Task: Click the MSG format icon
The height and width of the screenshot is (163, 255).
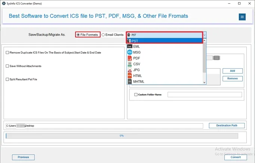Action: 130,52
